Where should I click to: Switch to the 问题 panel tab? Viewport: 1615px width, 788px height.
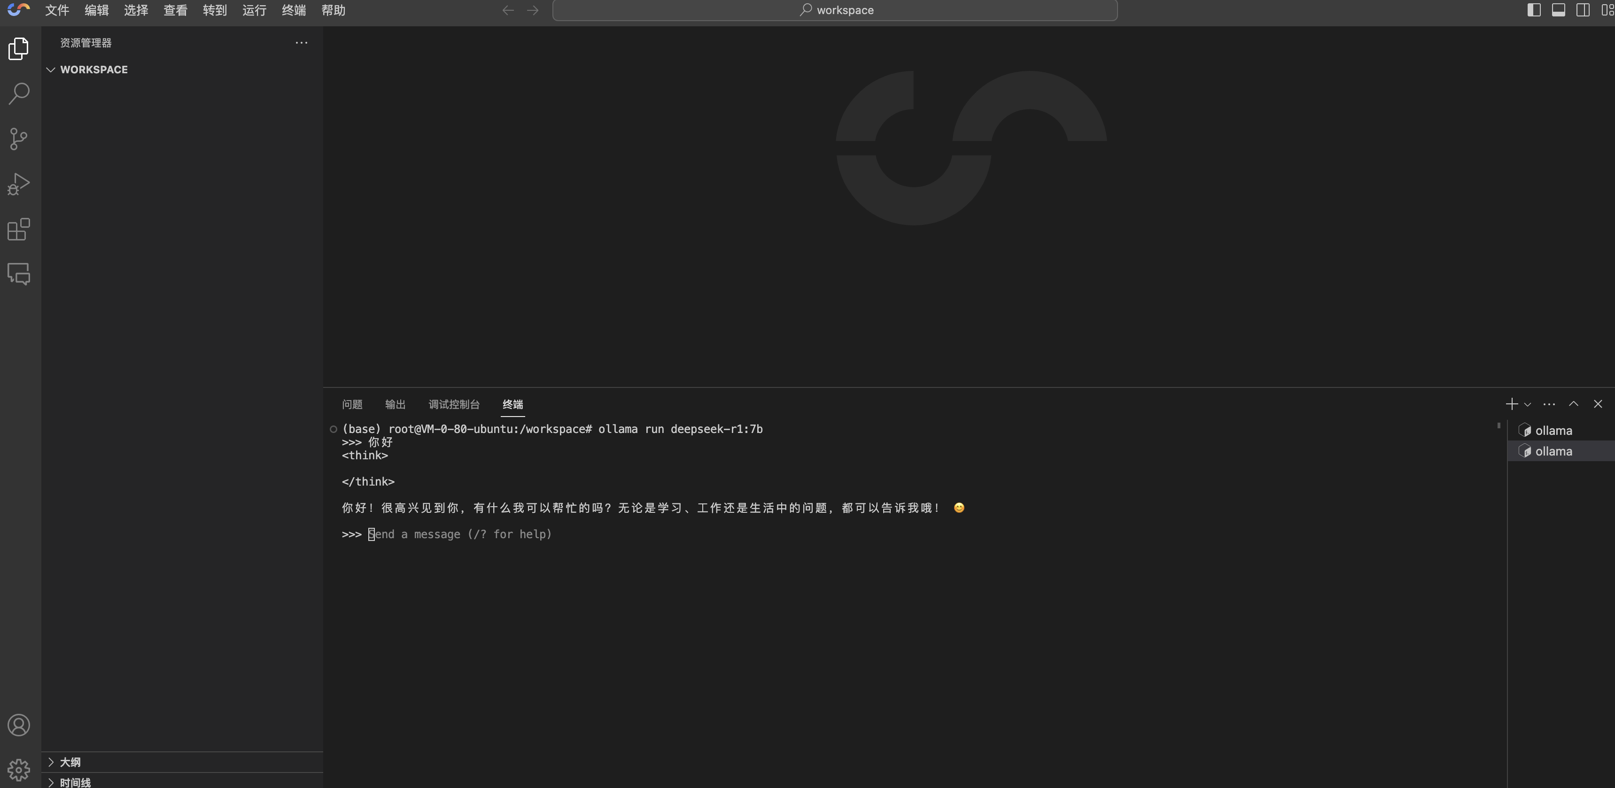point(352,404)
